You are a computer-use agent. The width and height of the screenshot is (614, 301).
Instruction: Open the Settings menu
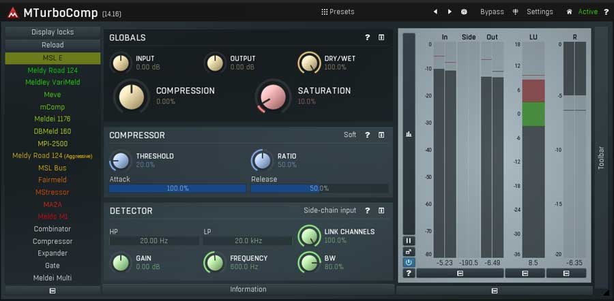coord(540,12)
